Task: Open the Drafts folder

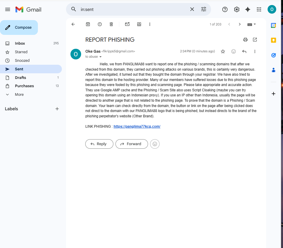Action: pos(31,77)
